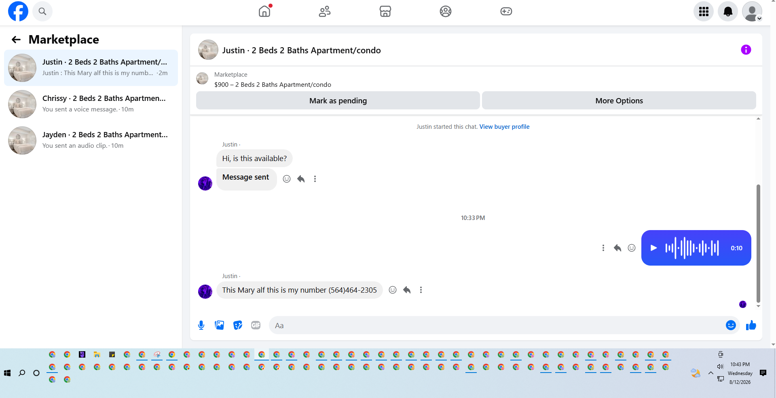Screen dimensions: 776x398
Task: Reply to Justin's phone number message
Action: 407,290
